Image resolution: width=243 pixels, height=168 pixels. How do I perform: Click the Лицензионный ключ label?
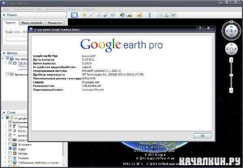(x=48, y=90)
